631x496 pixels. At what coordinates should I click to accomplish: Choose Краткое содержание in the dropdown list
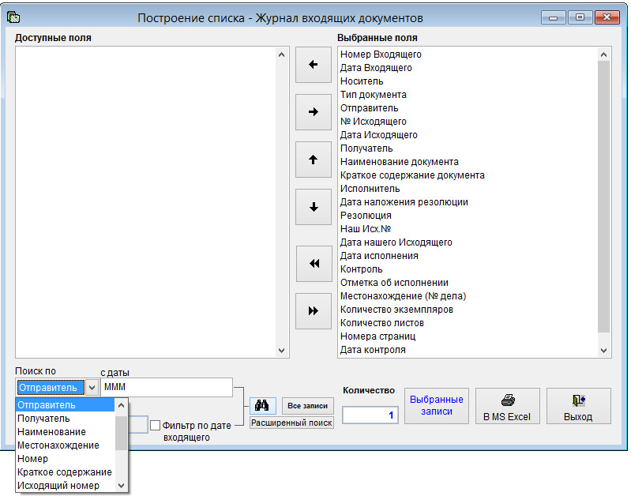[66, 472]
